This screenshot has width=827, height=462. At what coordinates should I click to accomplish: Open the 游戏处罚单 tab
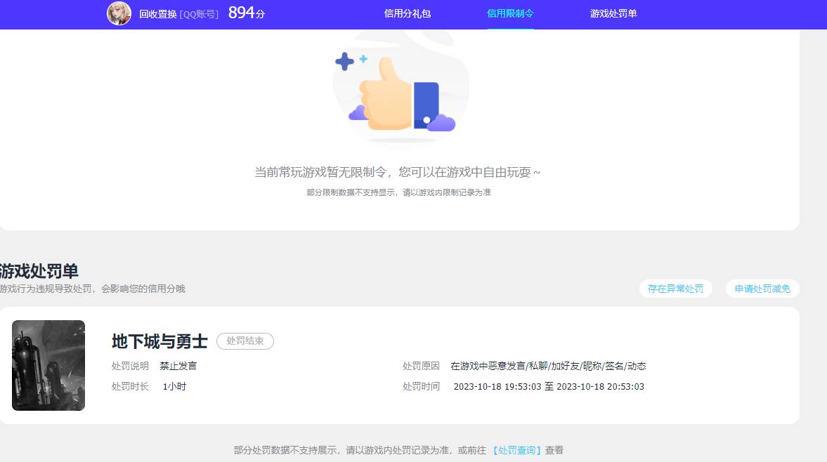point(613,13)
